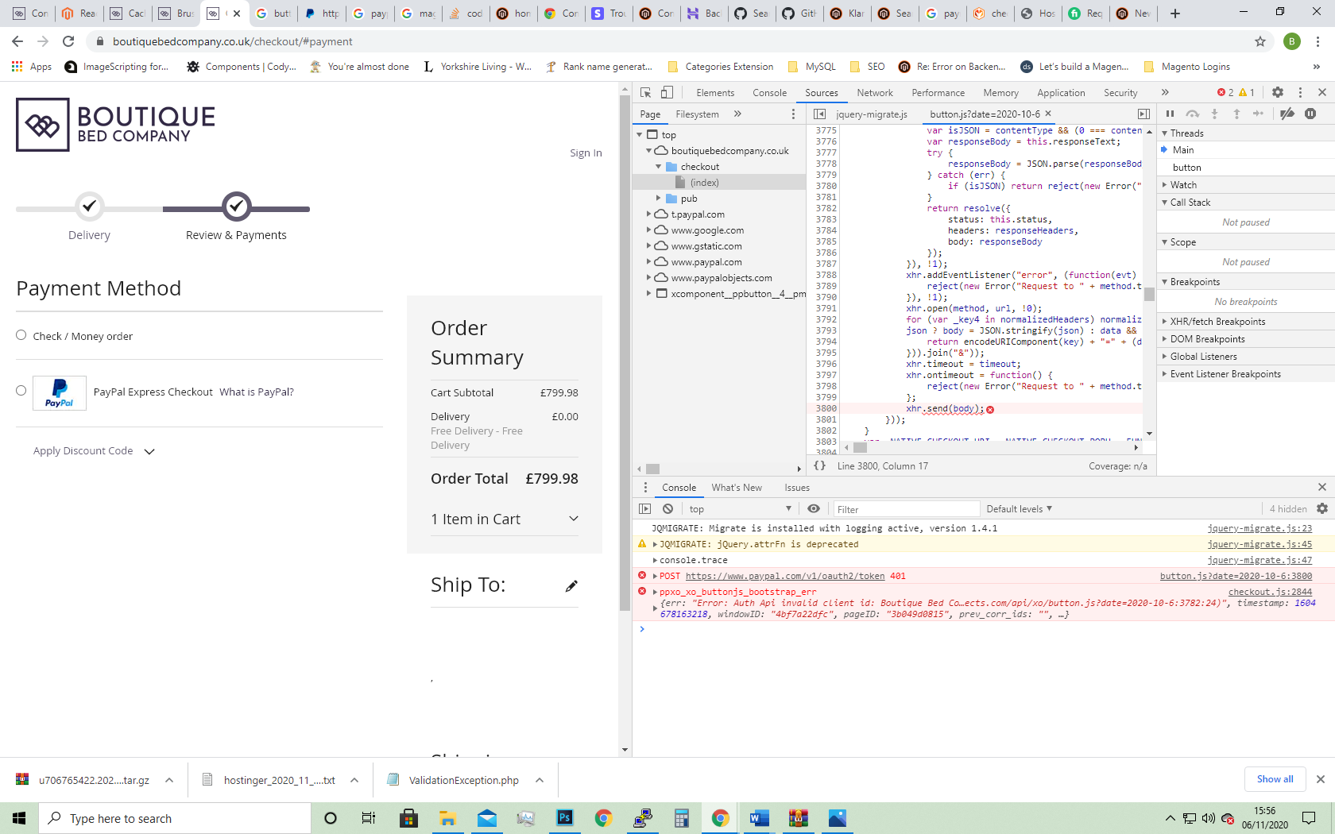This screenshot has width=1335, height=834.
Task: Clear the console with the block icon
Action: coord(667,508)
